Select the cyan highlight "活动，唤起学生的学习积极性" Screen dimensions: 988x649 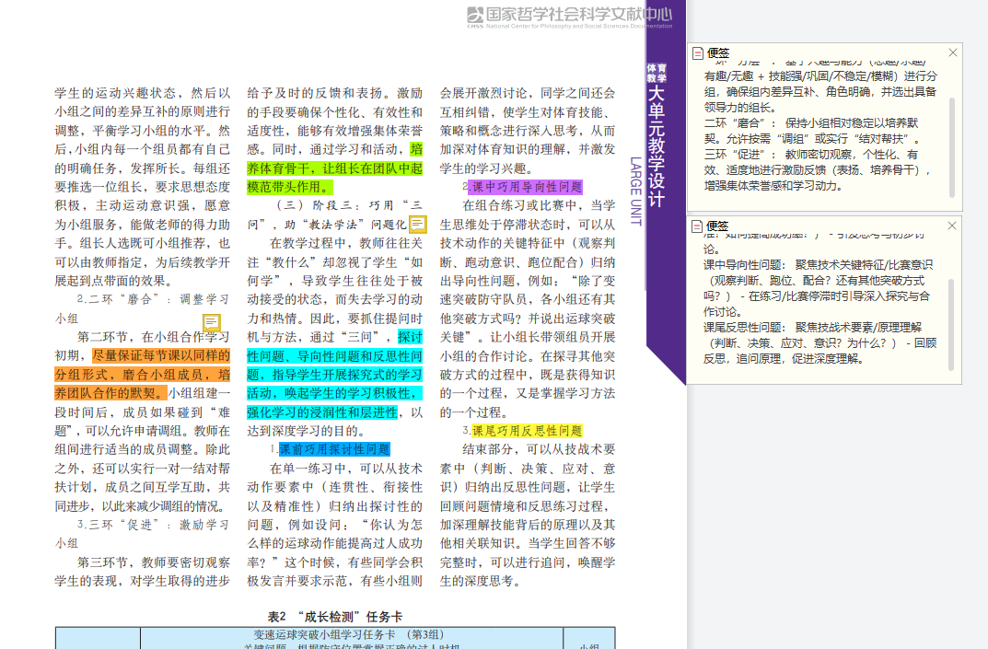[332, 393]
